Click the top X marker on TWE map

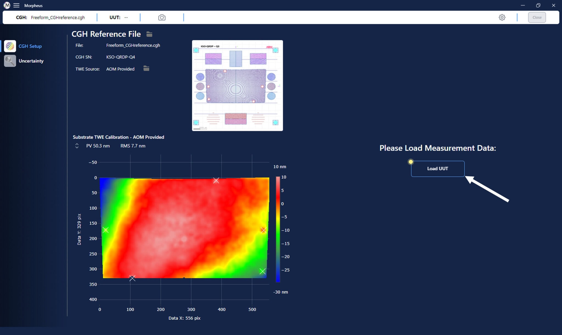point(216,180)
